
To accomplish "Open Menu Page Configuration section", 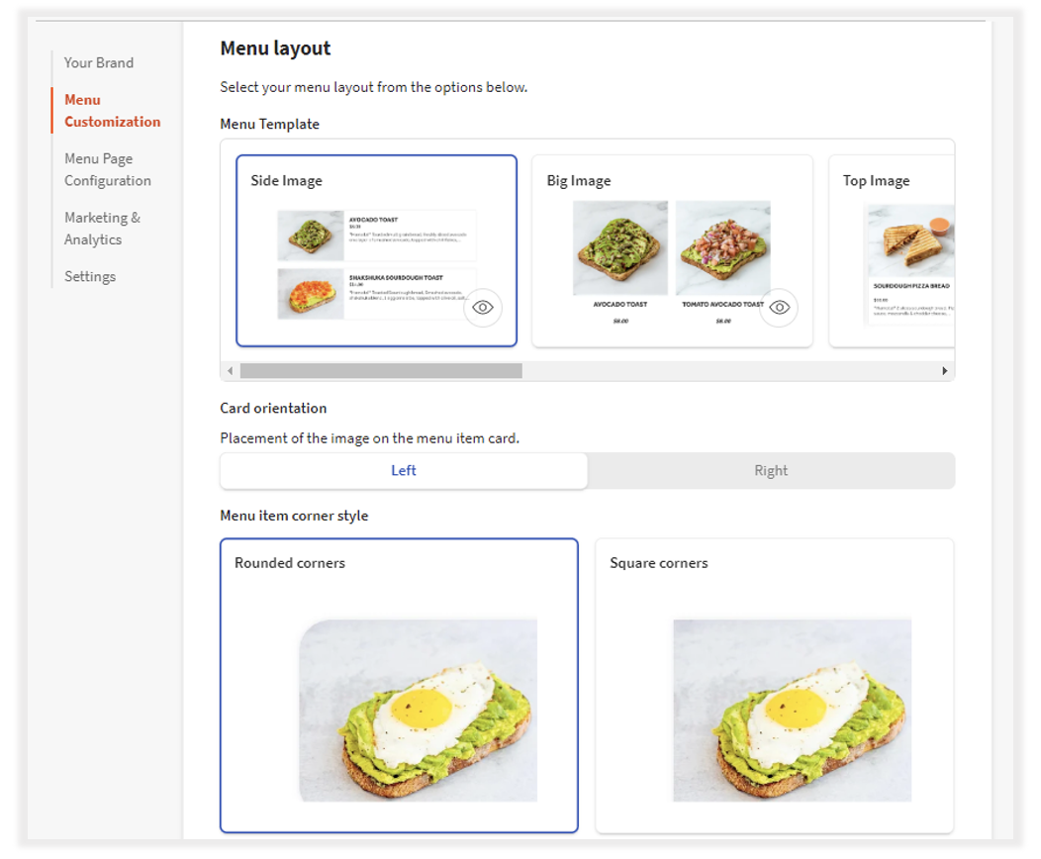I will point(107,169).
